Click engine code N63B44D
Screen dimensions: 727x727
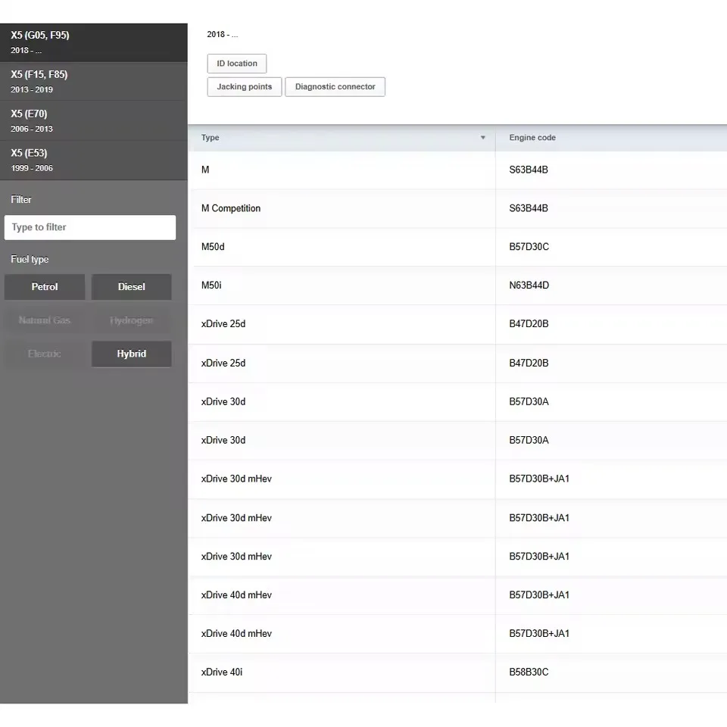529,285
